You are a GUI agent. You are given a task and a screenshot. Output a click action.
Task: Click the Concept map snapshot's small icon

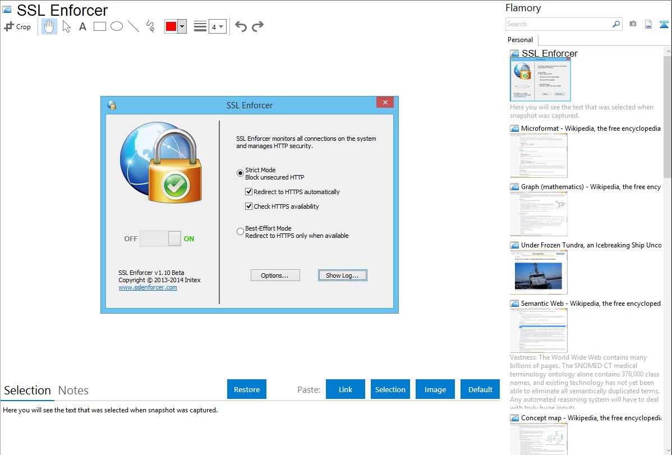(x=515, y=418)
